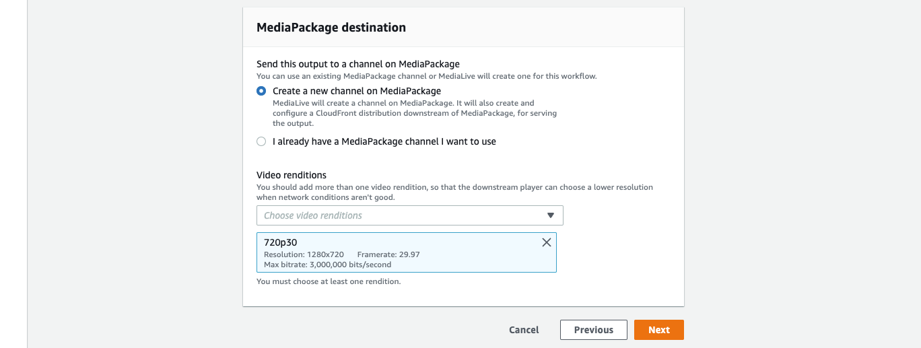921x348 pixels.
Task: Click the Create a new channel on MediaPackage label text
Action: (357, 91)
